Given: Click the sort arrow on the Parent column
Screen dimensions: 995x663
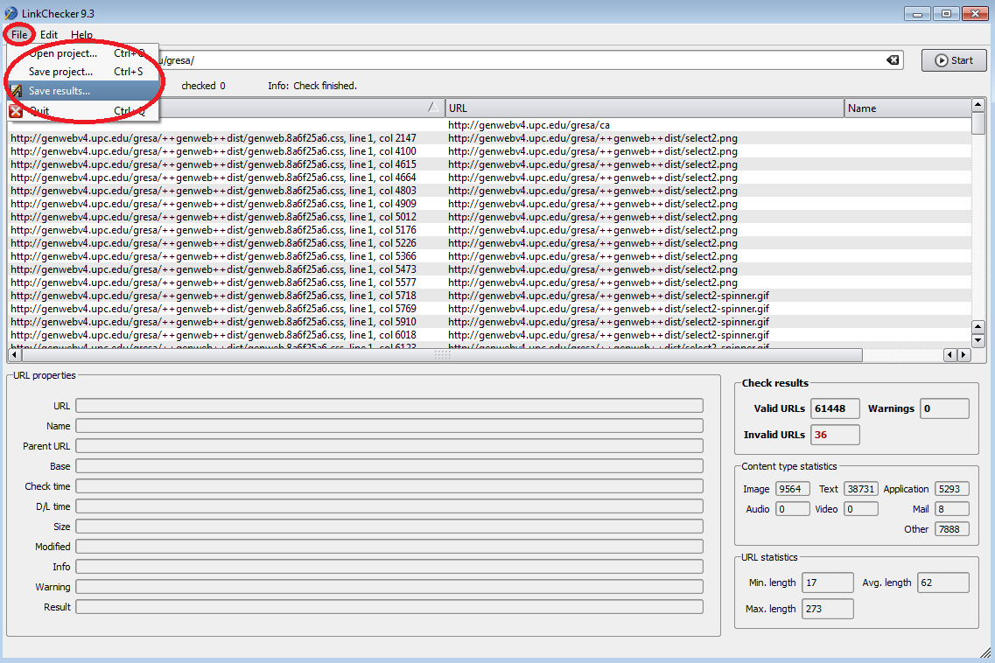Looking at the screenshot, I should point(432,108).
